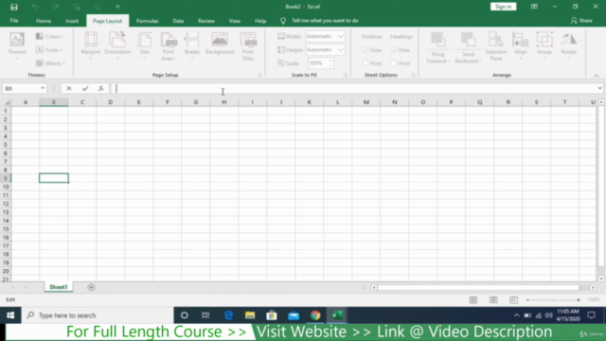Switch to the View tab
Viewport: 606px width, 341px height.
[234, 21]
